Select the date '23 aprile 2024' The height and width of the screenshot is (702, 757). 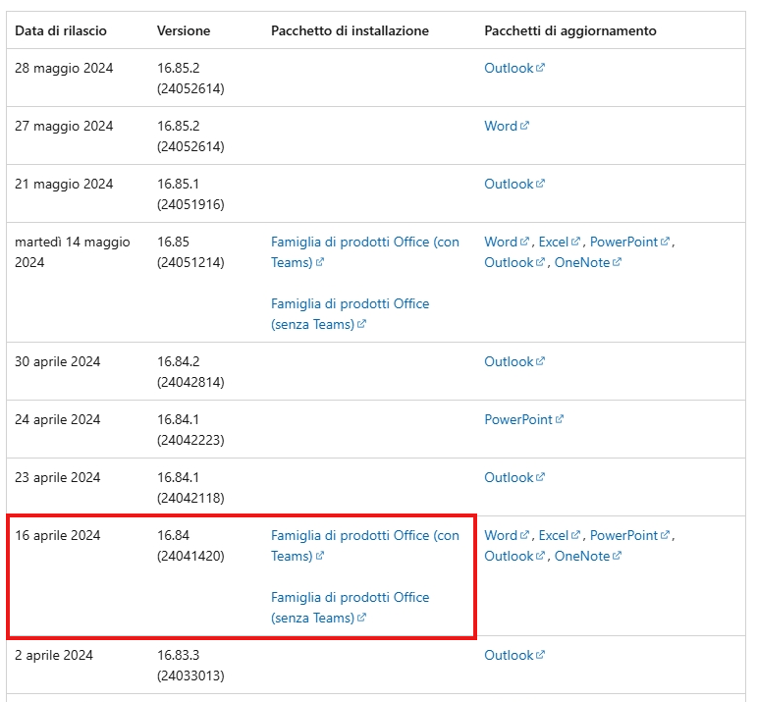pos(58,477)
